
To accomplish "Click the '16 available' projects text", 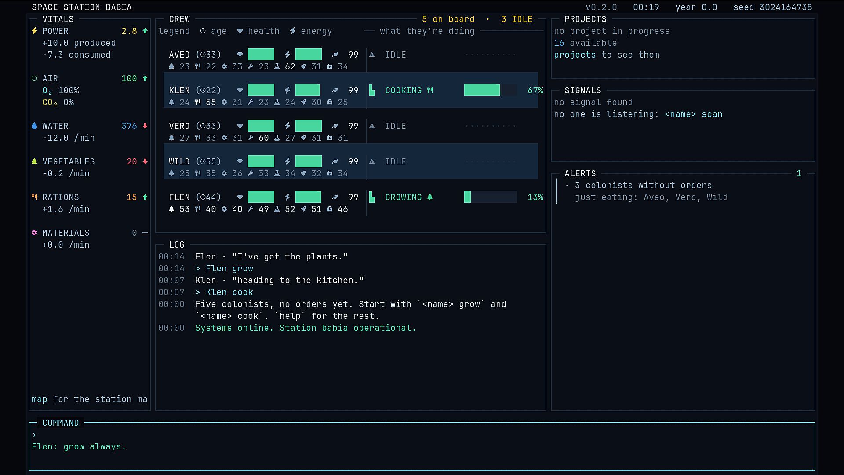I will (x=586, y=43).
